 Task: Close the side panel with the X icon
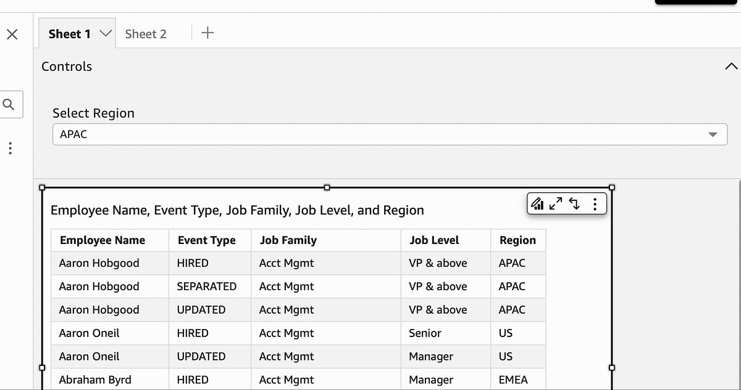(x=12, y=35)
